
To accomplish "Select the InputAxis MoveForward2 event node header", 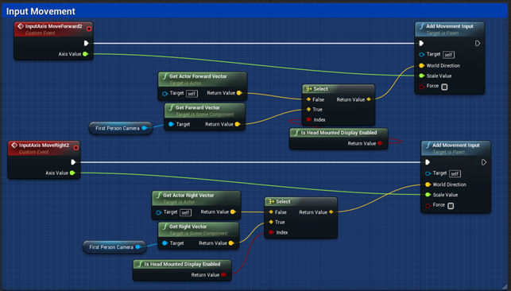I will (x=53, y=29).
